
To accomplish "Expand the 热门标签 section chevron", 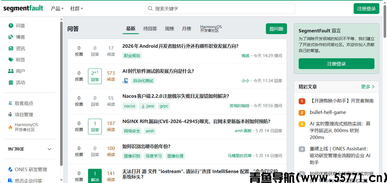I will coord(49,149).
